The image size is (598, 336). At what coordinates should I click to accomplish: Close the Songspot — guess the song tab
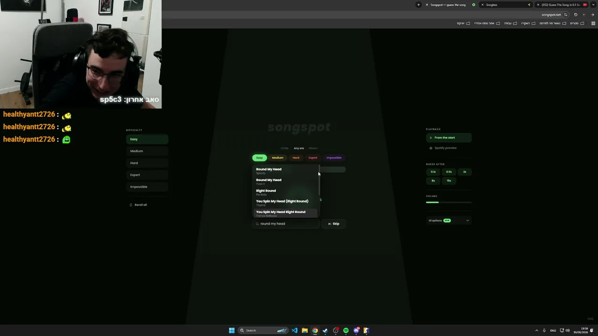[x=427, y=5]
